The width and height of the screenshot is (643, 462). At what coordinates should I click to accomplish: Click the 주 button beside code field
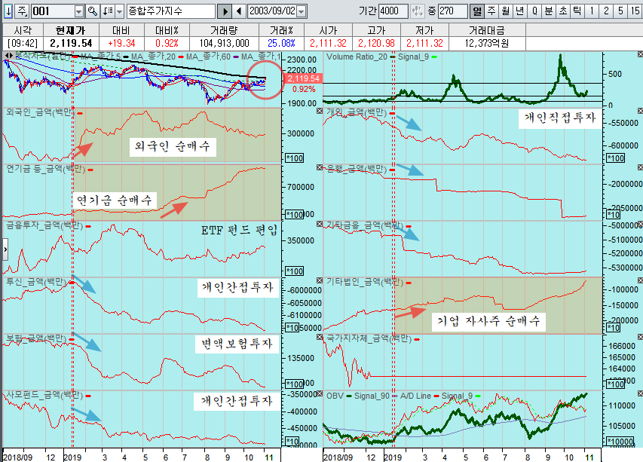22,12
